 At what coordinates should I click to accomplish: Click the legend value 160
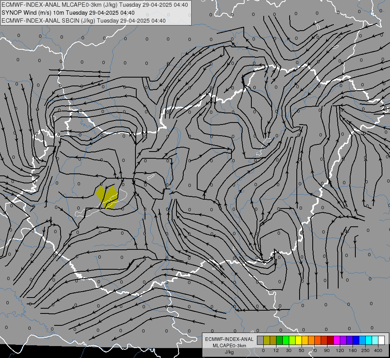click(x=353, y=350)
